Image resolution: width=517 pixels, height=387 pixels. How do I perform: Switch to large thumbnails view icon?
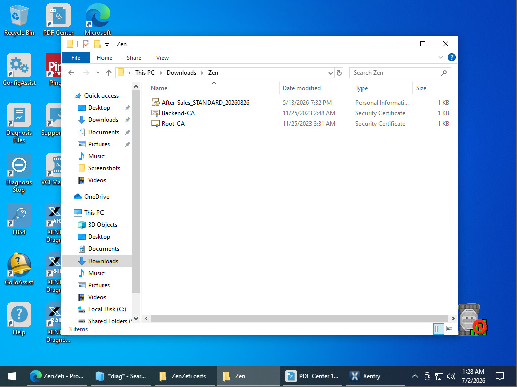[450, 329]
